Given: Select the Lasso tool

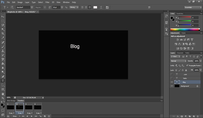Looking at the screenshot, I should pyautogui.click(x=3, y=25).
